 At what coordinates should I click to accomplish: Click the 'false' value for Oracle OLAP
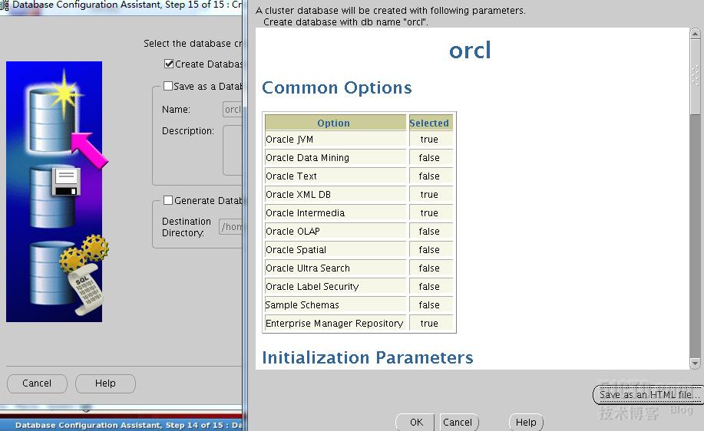[x=431, y=232]
